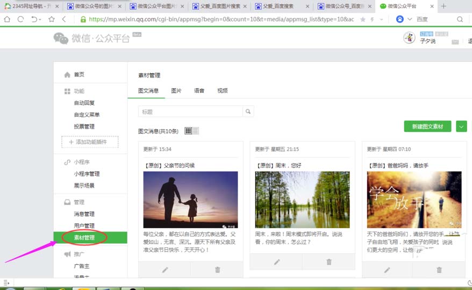Open new tab with plus icon
Screen dimensions: 472x290
click(444, 6)
